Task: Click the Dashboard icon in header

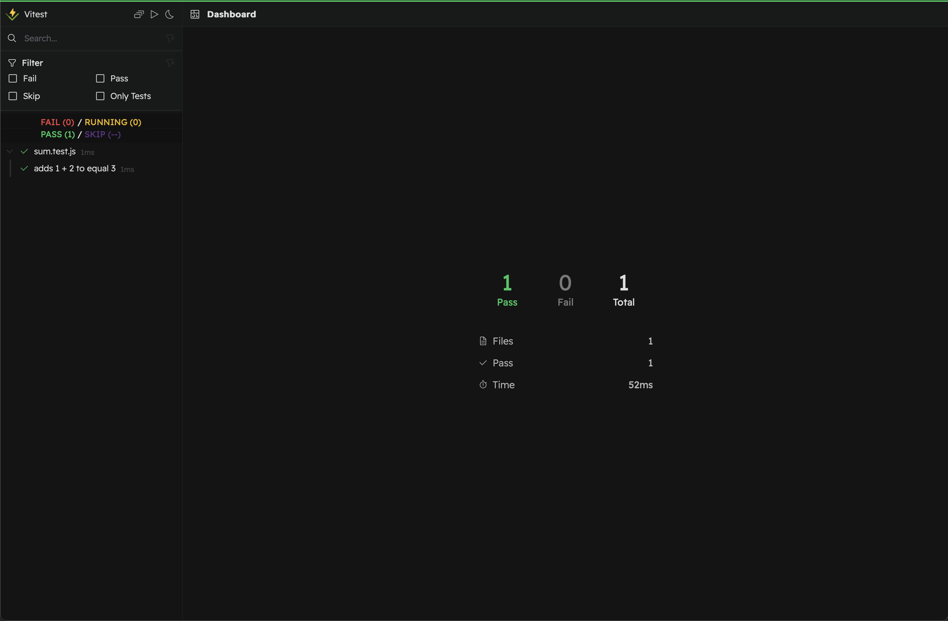Action: (195, 14)
